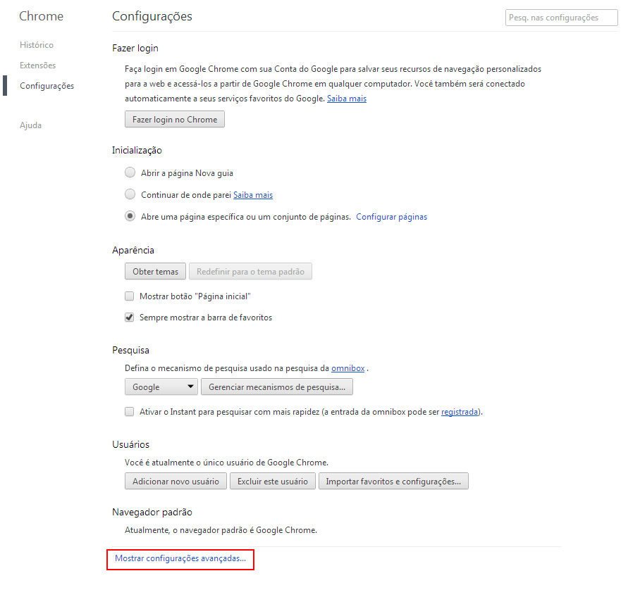Open the Extensões page
The height and width of the screenshot is (590, 628).
pos(38,65)
